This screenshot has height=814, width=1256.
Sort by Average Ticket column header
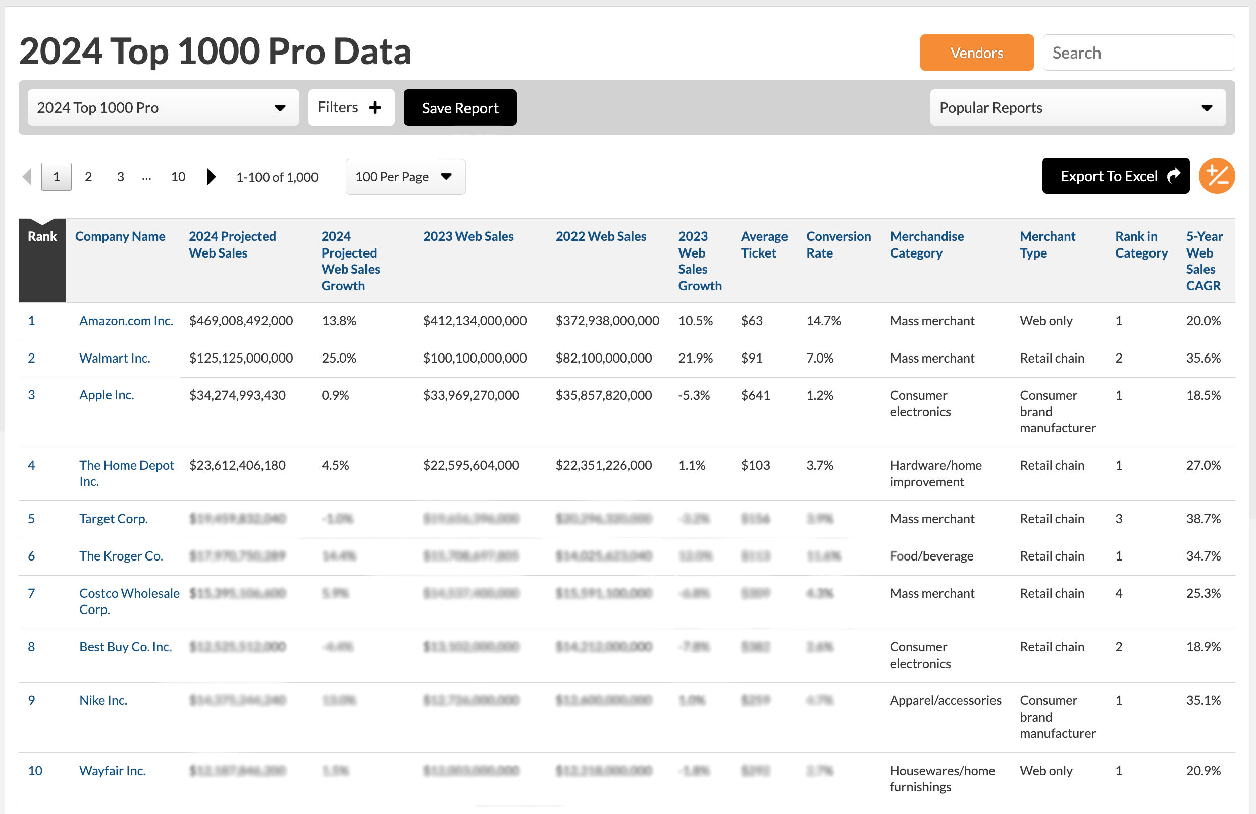point(764,244)
